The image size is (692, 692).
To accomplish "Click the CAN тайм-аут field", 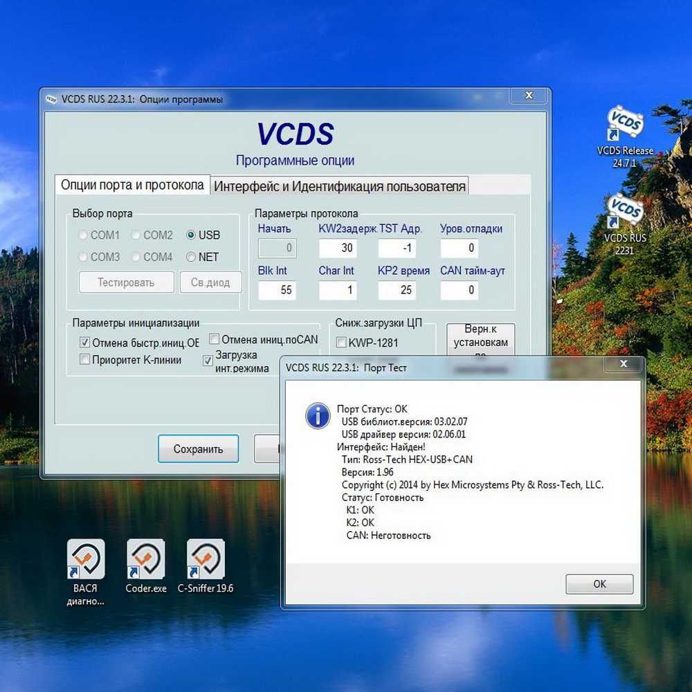I will coord(459,290).
